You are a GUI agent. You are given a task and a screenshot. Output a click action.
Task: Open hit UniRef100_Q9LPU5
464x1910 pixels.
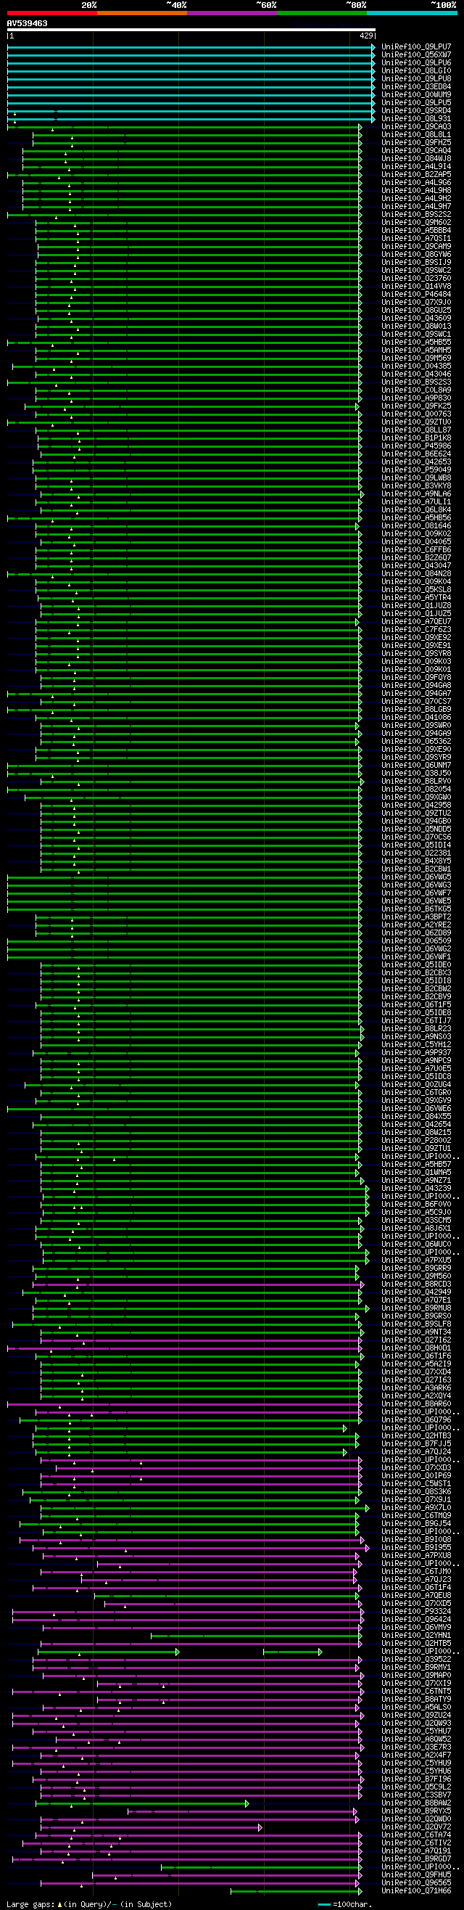(x=416, y=103)
